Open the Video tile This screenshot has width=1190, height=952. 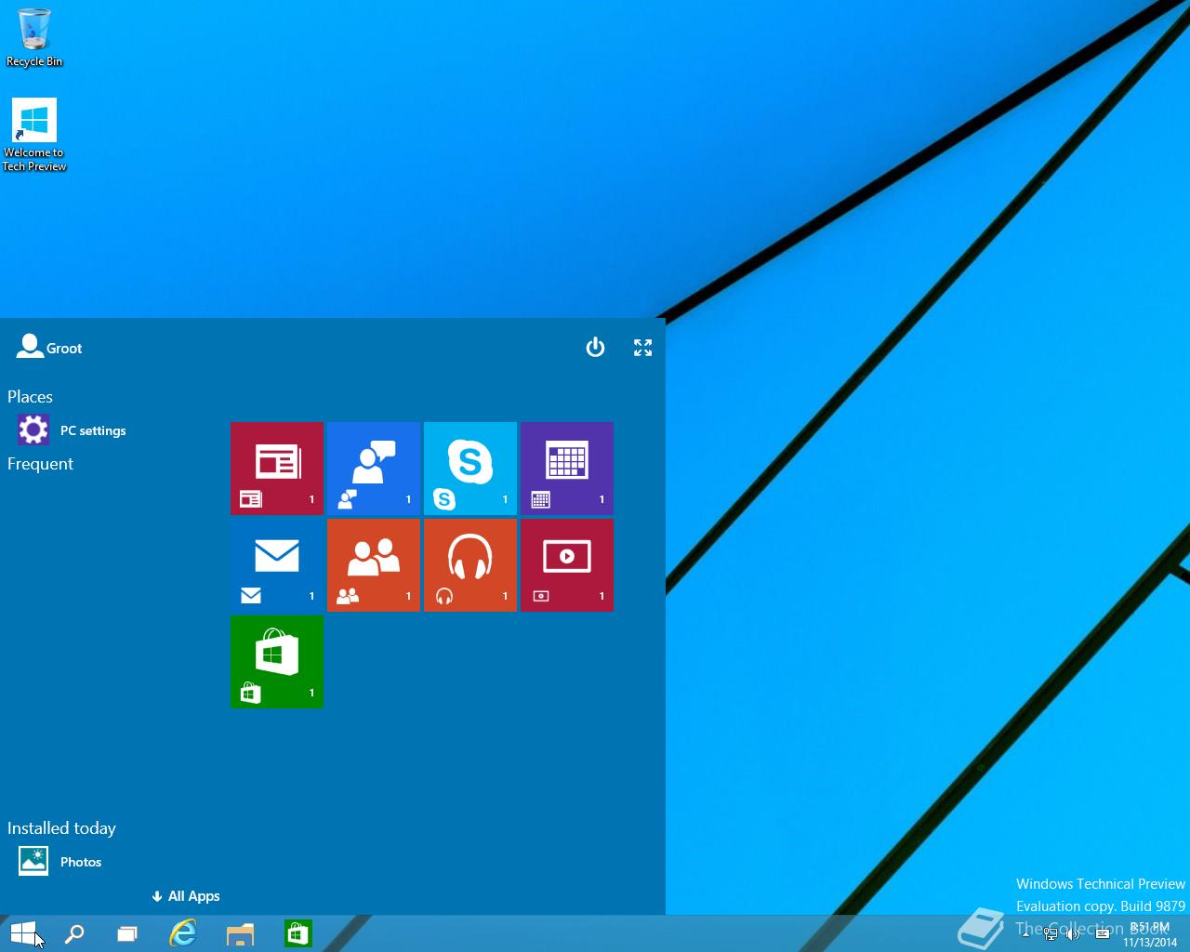(x=567, y=565)
